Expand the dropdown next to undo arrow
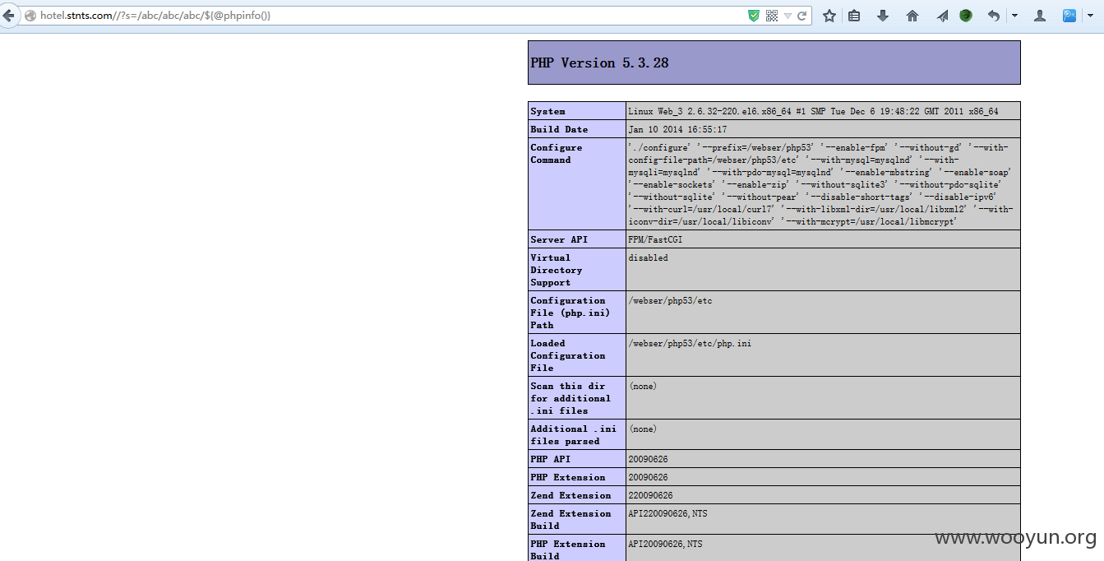This screenshot has height=561, width=1104. coord(1014,16)
